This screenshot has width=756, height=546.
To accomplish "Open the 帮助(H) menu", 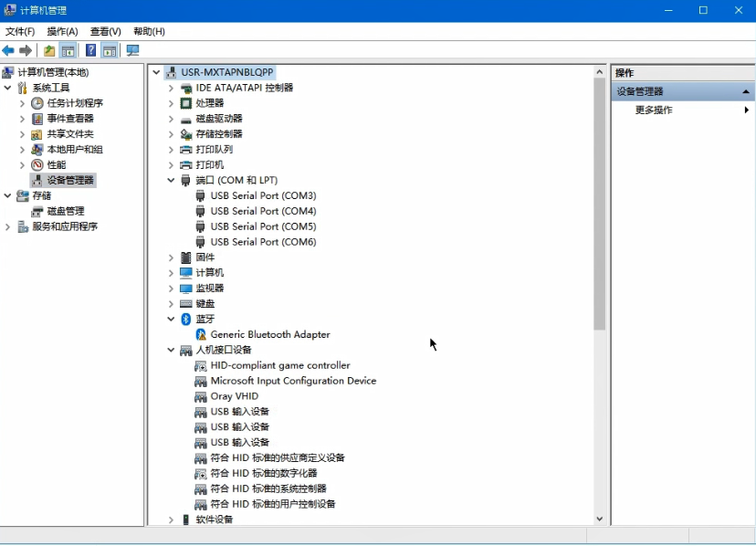I will pos(149,31).
